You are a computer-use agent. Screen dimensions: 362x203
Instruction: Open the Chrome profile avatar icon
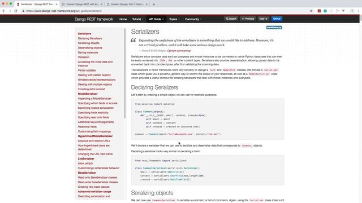pos(352,11)
